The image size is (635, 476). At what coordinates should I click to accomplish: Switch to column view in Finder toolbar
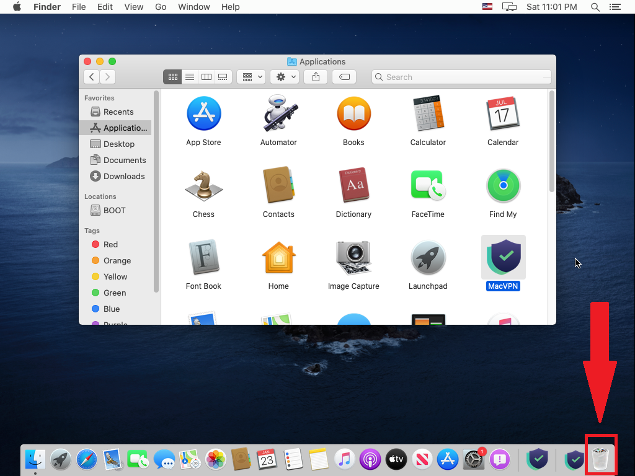click(x=206, y=77)
